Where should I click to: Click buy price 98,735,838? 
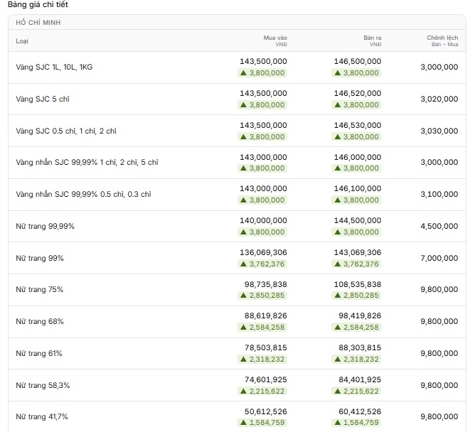coord(265,285)
